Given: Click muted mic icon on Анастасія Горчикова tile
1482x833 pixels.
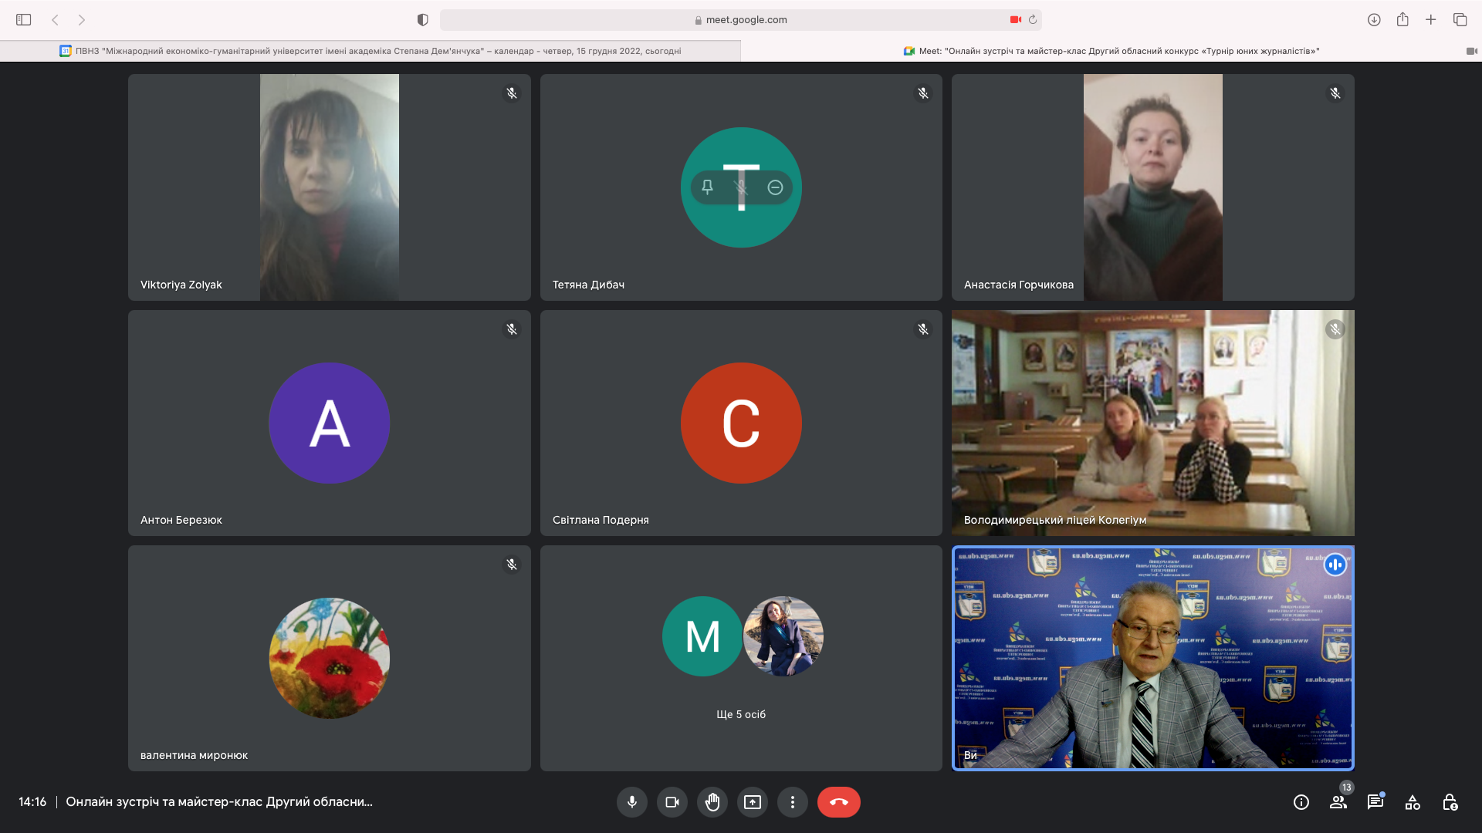Looking at the screenshot, I should click(1335, 93).
